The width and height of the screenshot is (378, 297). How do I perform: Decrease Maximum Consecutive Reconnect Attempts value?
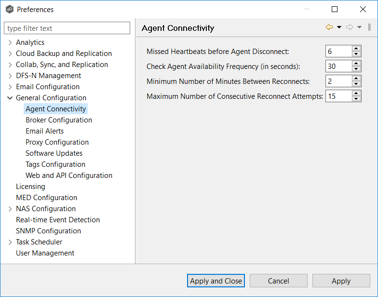tap(356, 99)
